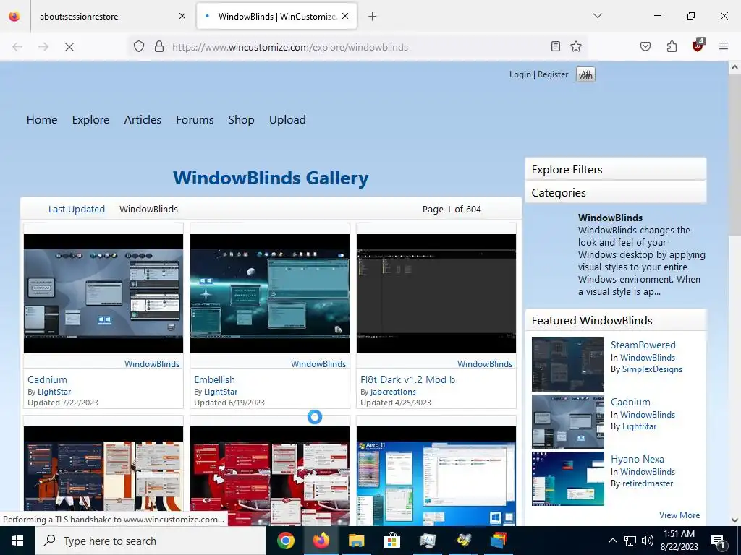Open Hyano Nexa featured link
This screenshot has width=741, height=555.
point(637,459)
